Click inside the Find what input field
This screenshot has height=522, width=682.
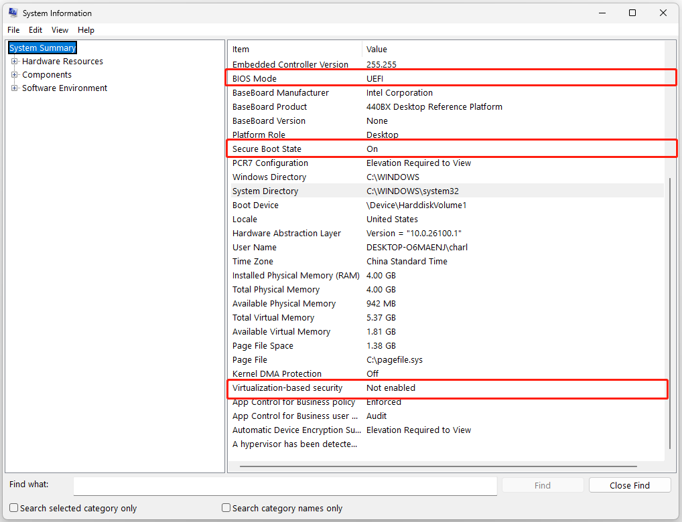click(x=285, y=486)
